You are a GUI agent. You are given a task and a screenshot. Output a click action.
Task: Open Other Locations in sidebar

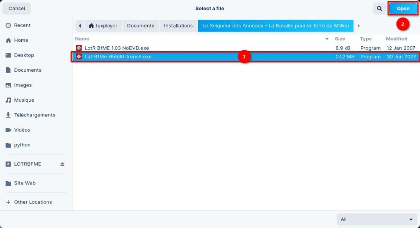33,202
